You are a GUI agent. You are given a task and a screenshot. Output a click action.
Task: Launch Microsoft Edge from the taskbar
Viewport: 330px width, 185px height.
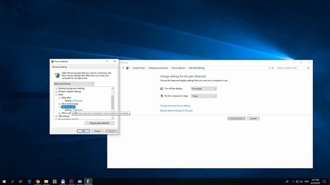click(x=29, y=181)
